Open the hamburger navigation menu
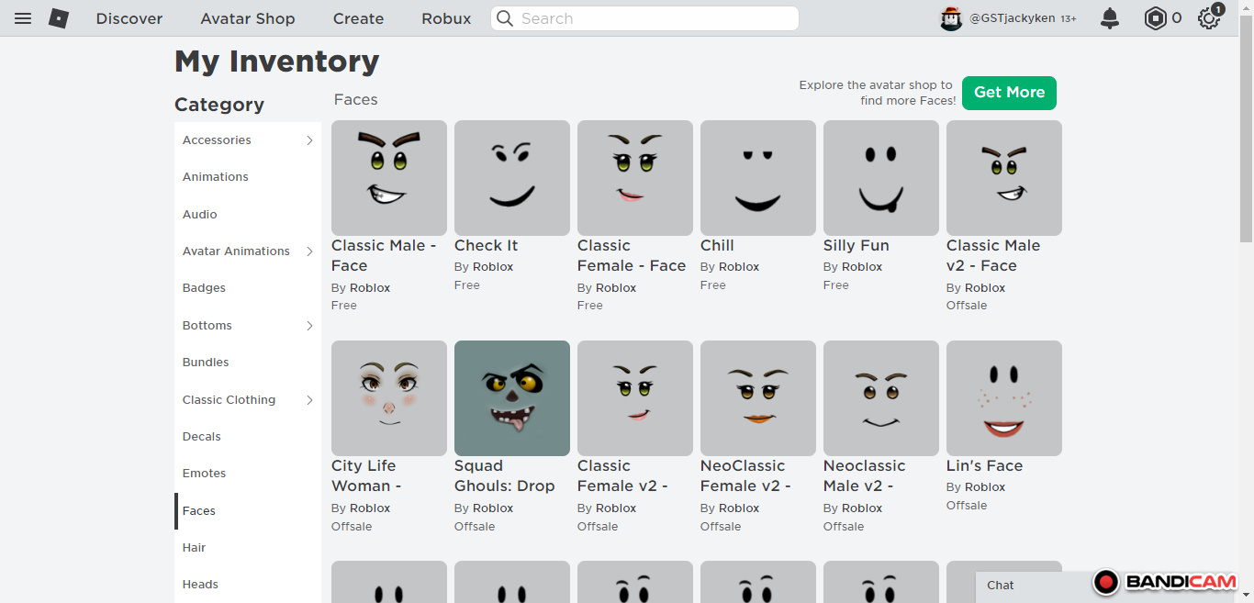The image size is (1254, 603). point(23,18)
